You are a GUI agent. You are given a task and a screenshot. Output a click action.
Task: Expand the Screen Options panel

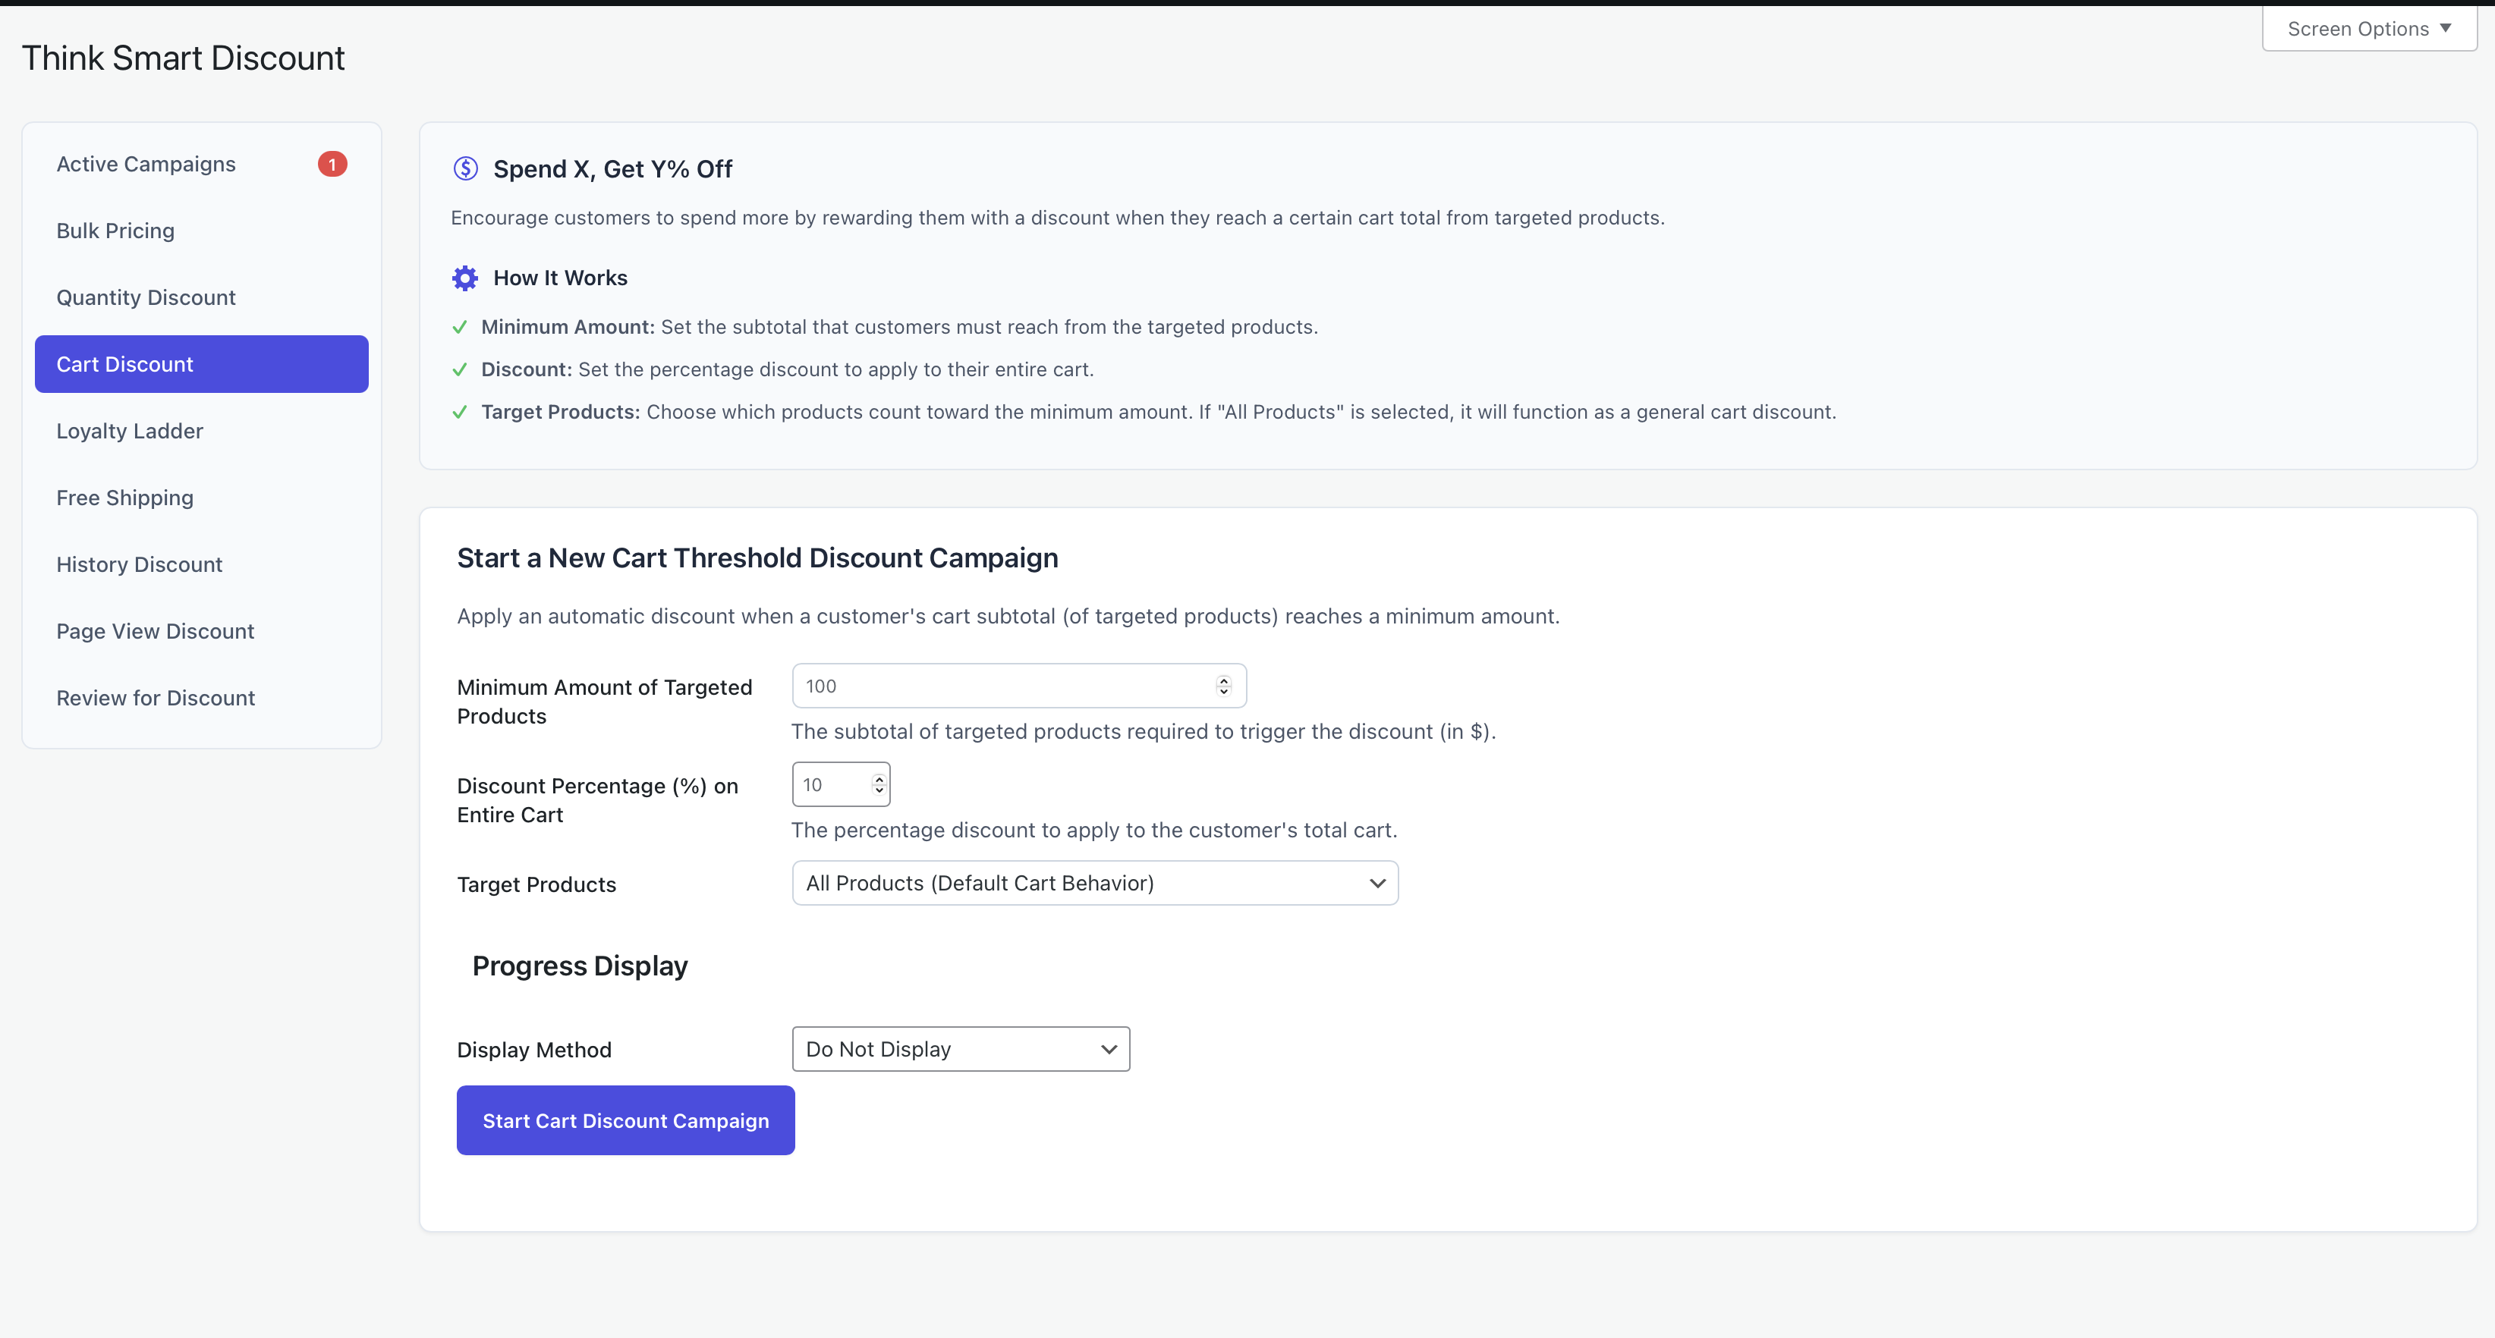2368,29
